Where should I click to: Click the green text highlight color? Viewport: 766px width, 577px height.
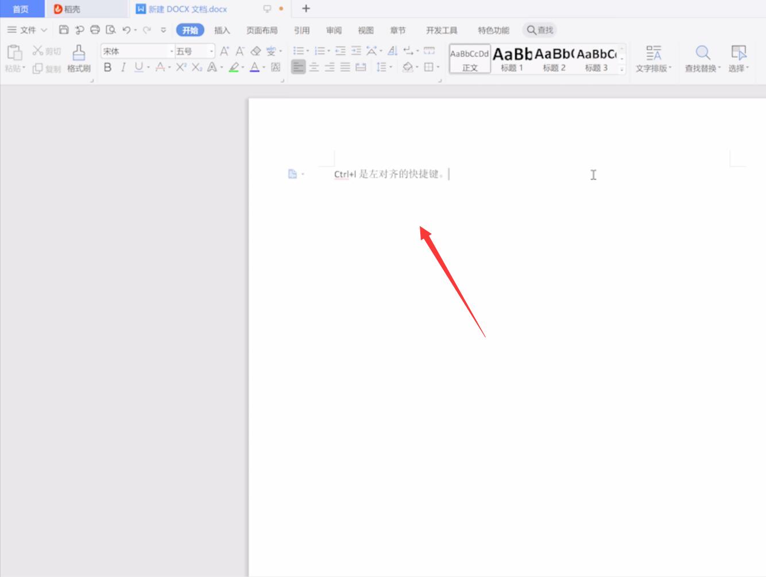233,67
